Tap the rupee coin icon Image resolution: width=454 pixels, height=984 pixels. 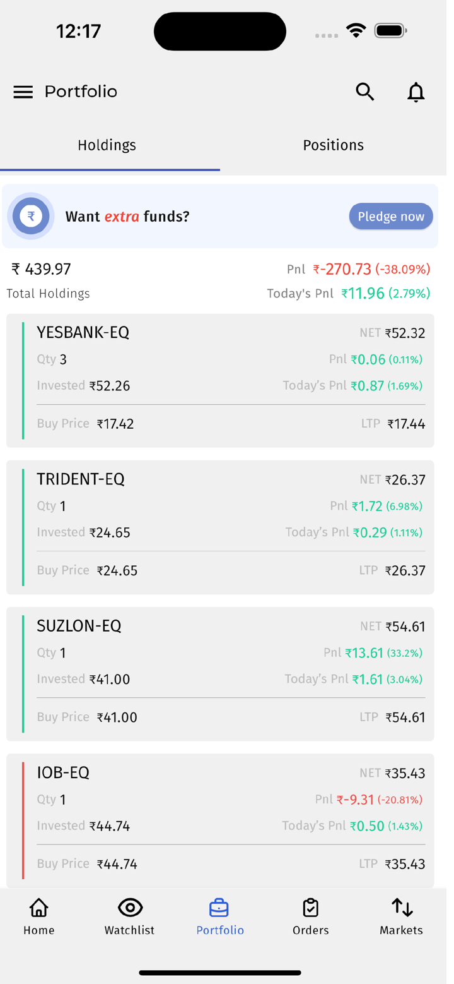(x=30, y=217)
